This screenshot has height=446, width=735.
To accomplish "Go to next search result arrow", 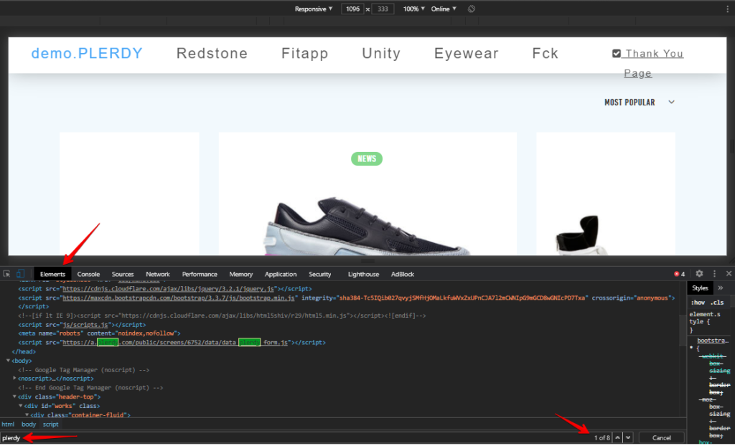I will click(x=628, y=437).
